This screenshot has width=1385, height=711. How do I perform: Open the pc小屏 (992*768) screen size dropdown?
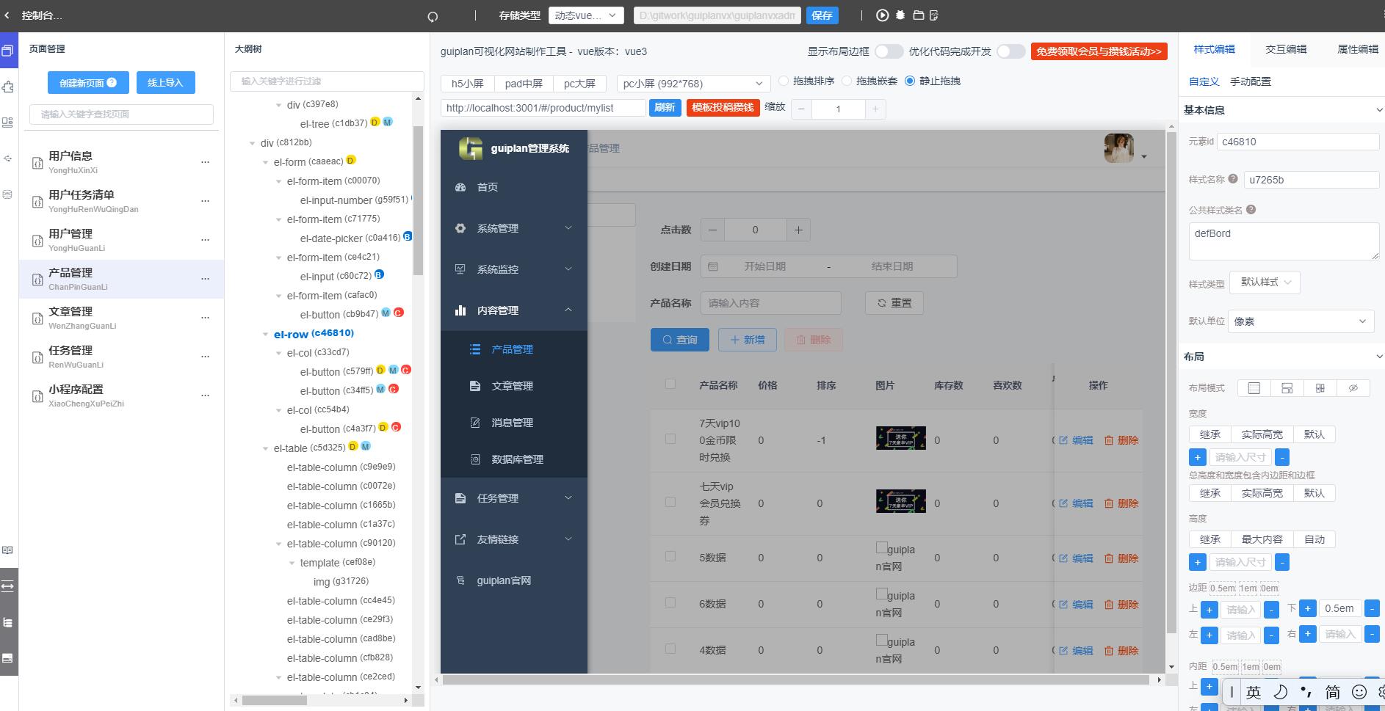point(692,84)
